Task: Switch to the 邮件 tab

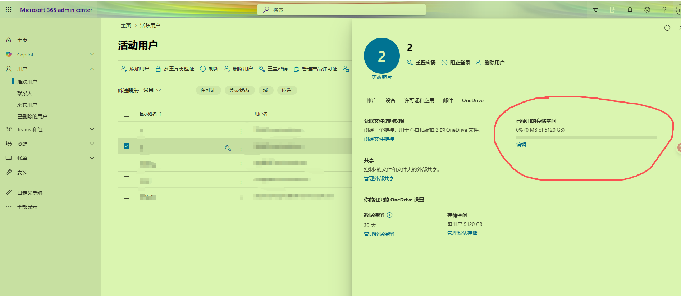Action: [x=448, y=100]
